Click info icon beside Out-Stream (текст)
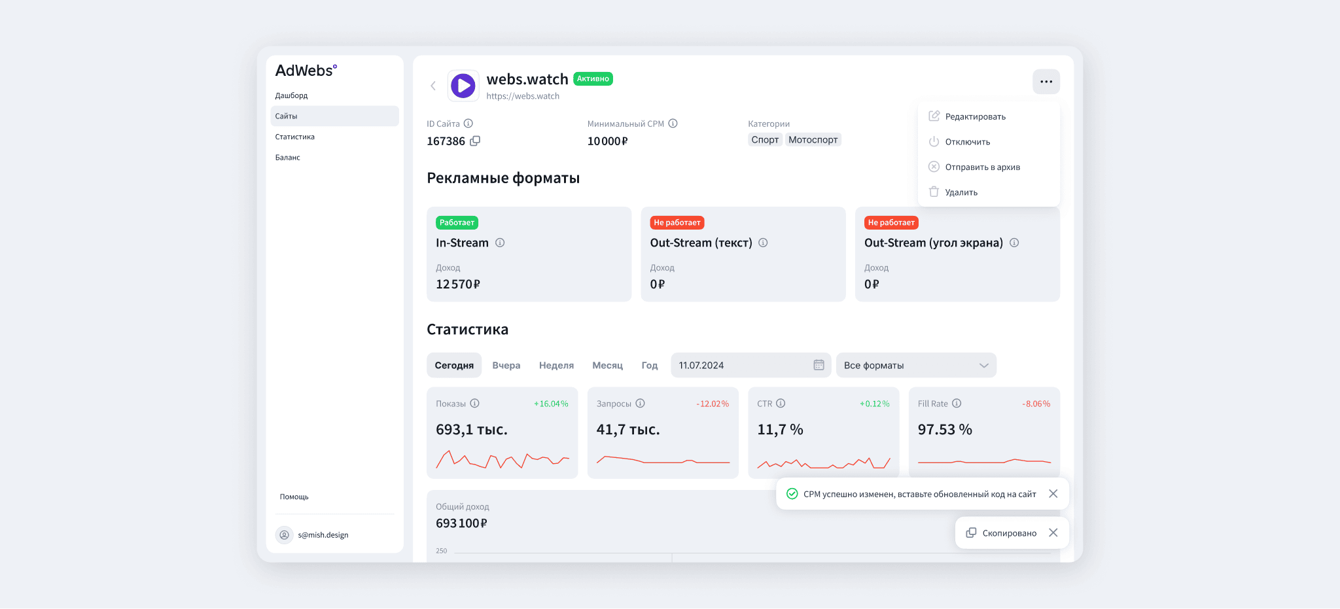The image size is (1340, 609). pos(763,243)
